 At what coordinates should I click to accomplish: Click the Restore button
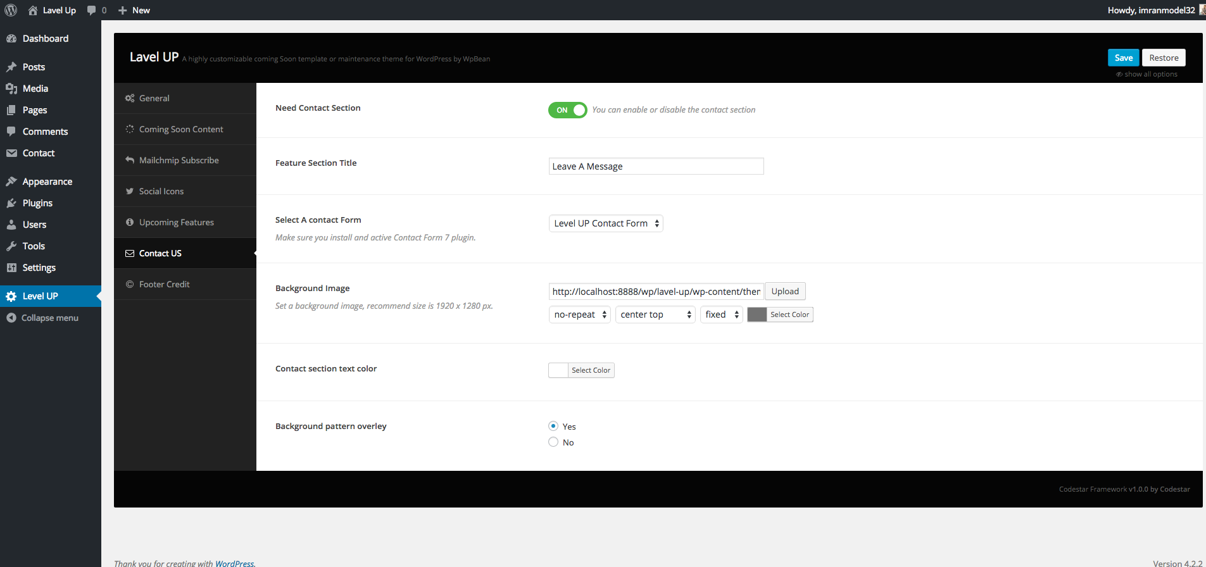(x=1164, y=58)
